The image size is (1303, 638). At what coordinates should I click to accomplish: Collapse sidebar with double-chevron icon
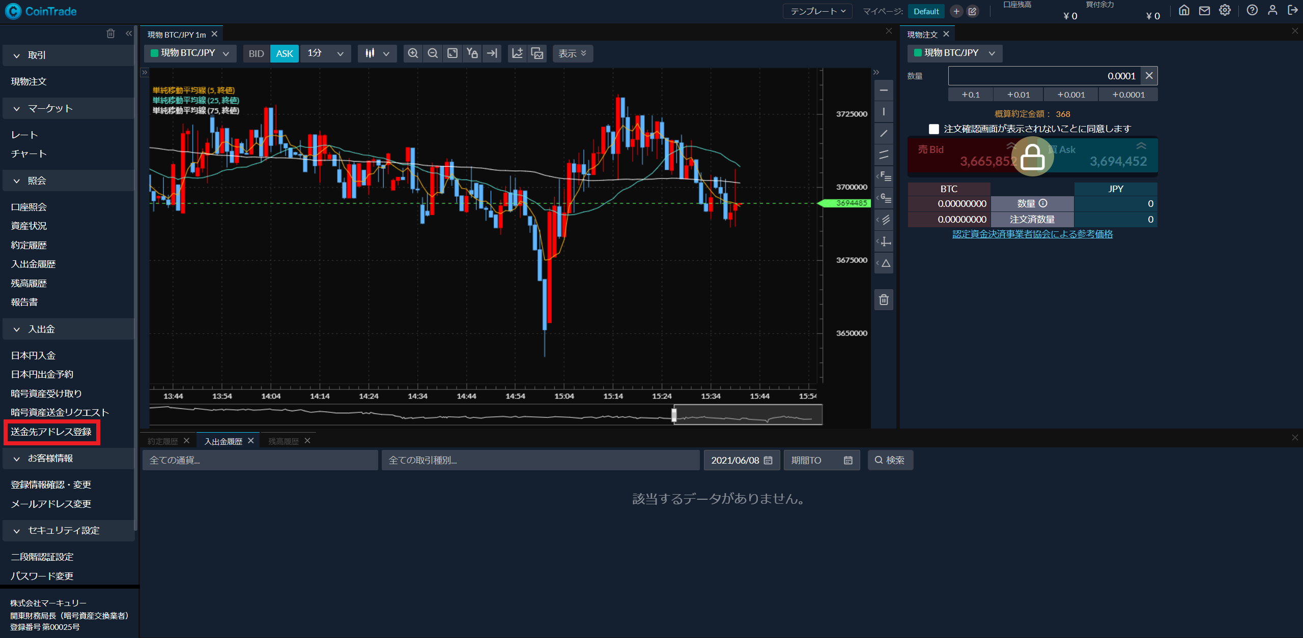[129, 34]
